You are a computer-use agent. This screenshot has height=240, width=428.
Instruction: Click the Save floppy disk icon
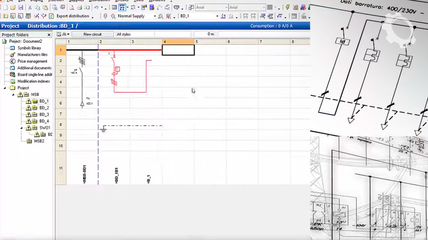[x=21, y=7]
